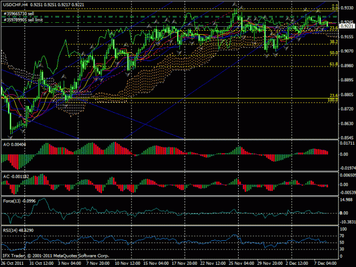Click the 2 Dec 12:00 time label
Image resolution: width=356 pixels, height=267 pixels.
(297, 264)
